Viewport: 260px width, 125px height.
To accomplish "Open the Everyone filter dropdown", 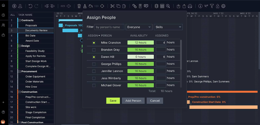I will [139, 27].
